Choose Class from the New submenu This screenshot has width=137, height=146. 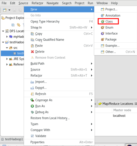(x=109, y=21)
